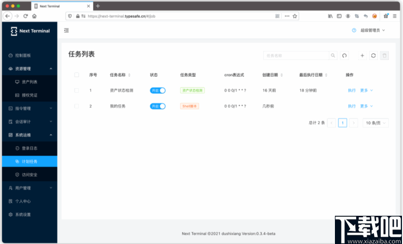Open the 10 条/页 page size dropdown
Screen dimensions: 403x244
point(375,123)
